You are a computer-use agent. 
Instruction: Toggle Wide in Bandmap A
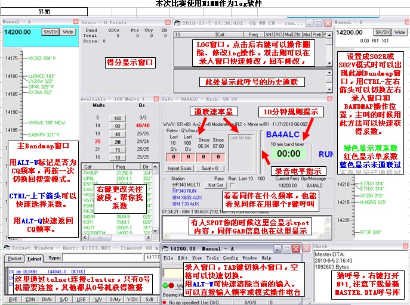pos(67,32)
